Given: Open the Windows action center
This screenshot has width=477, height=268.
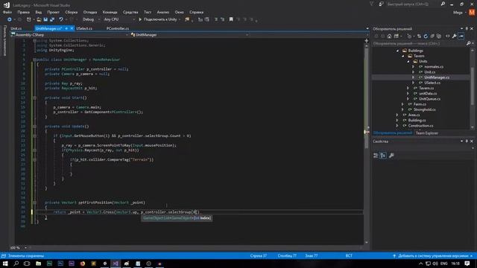Looking at the screenshot, I should (x=467, y=264).
